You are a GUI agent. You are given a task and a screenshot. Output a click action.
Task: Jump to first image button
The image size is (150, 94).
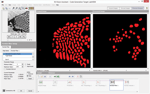coord(9,37)
